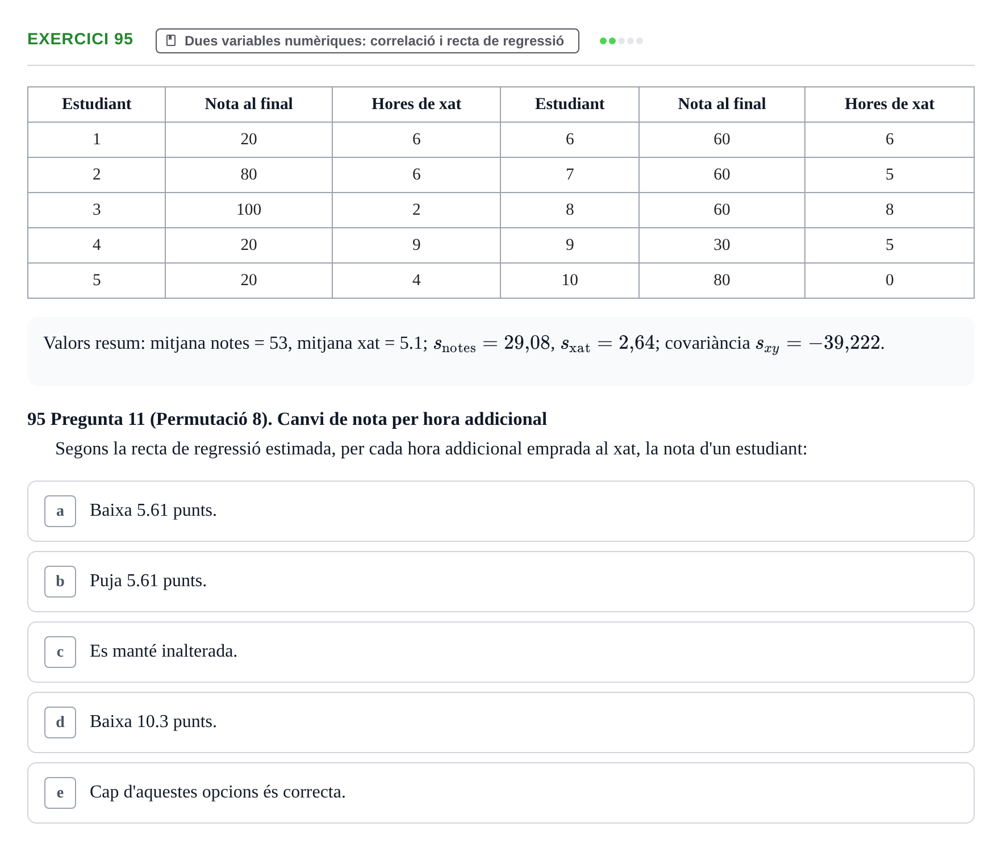This screenshot has height=852, width=1002.
Task: Click hores value 8 for student 8
Action: pos(890,210)
